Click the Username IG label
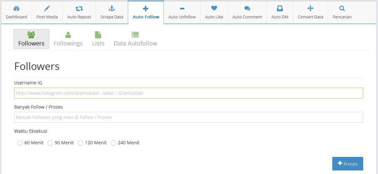 tap(28, 83)
